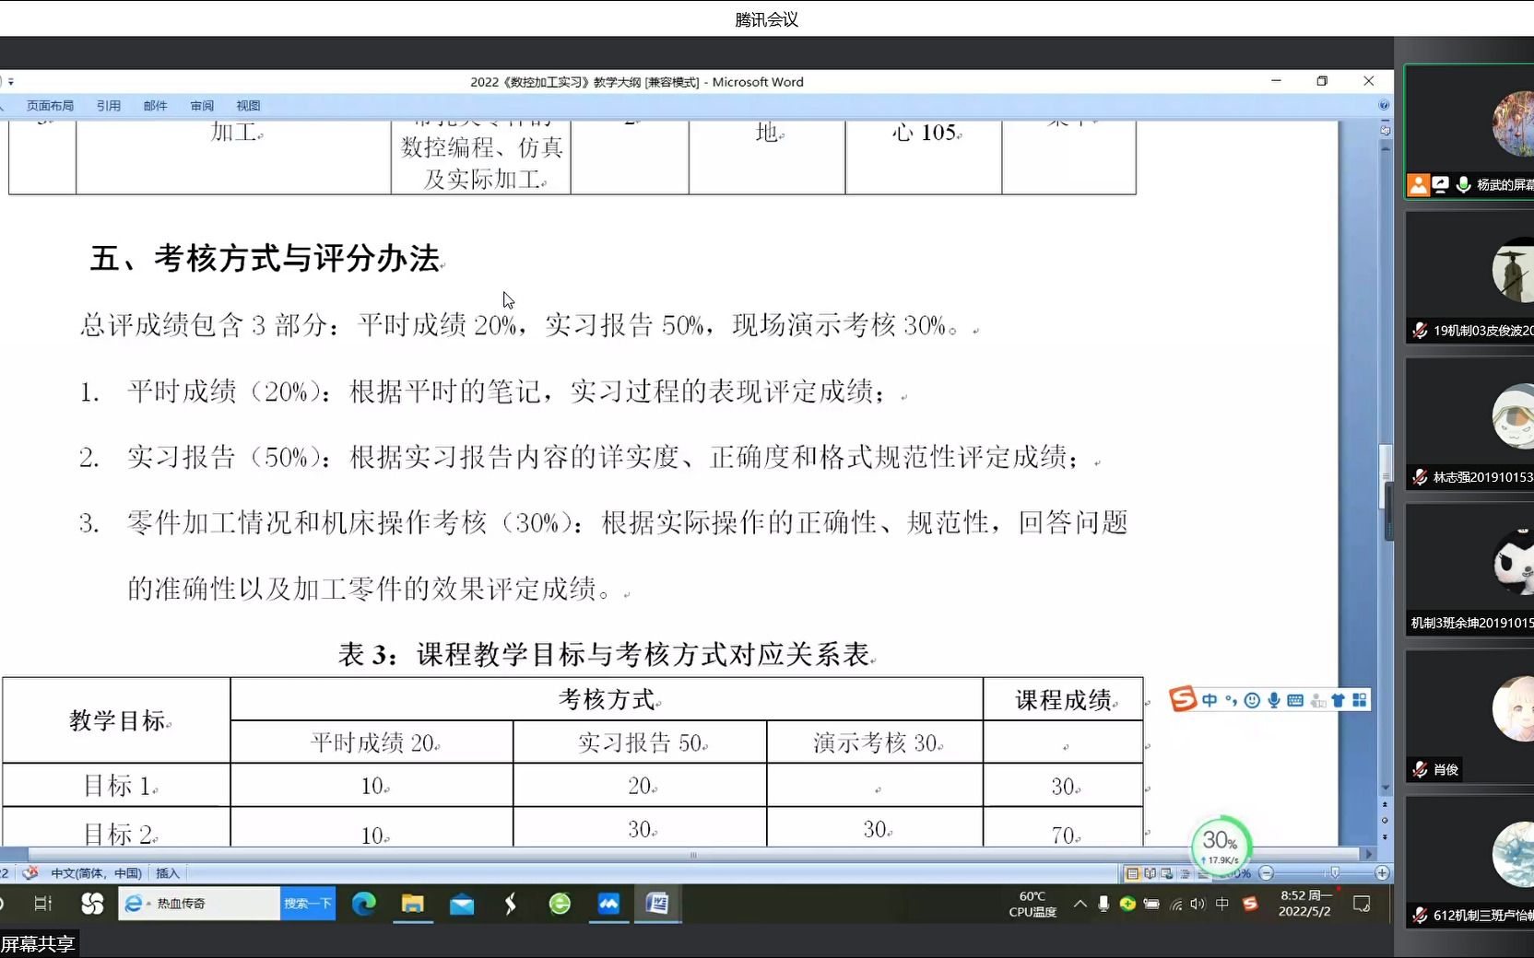Open the Sogou toolbox grid
This screenshot has height=958, width=1534.
click(1361, 700)
